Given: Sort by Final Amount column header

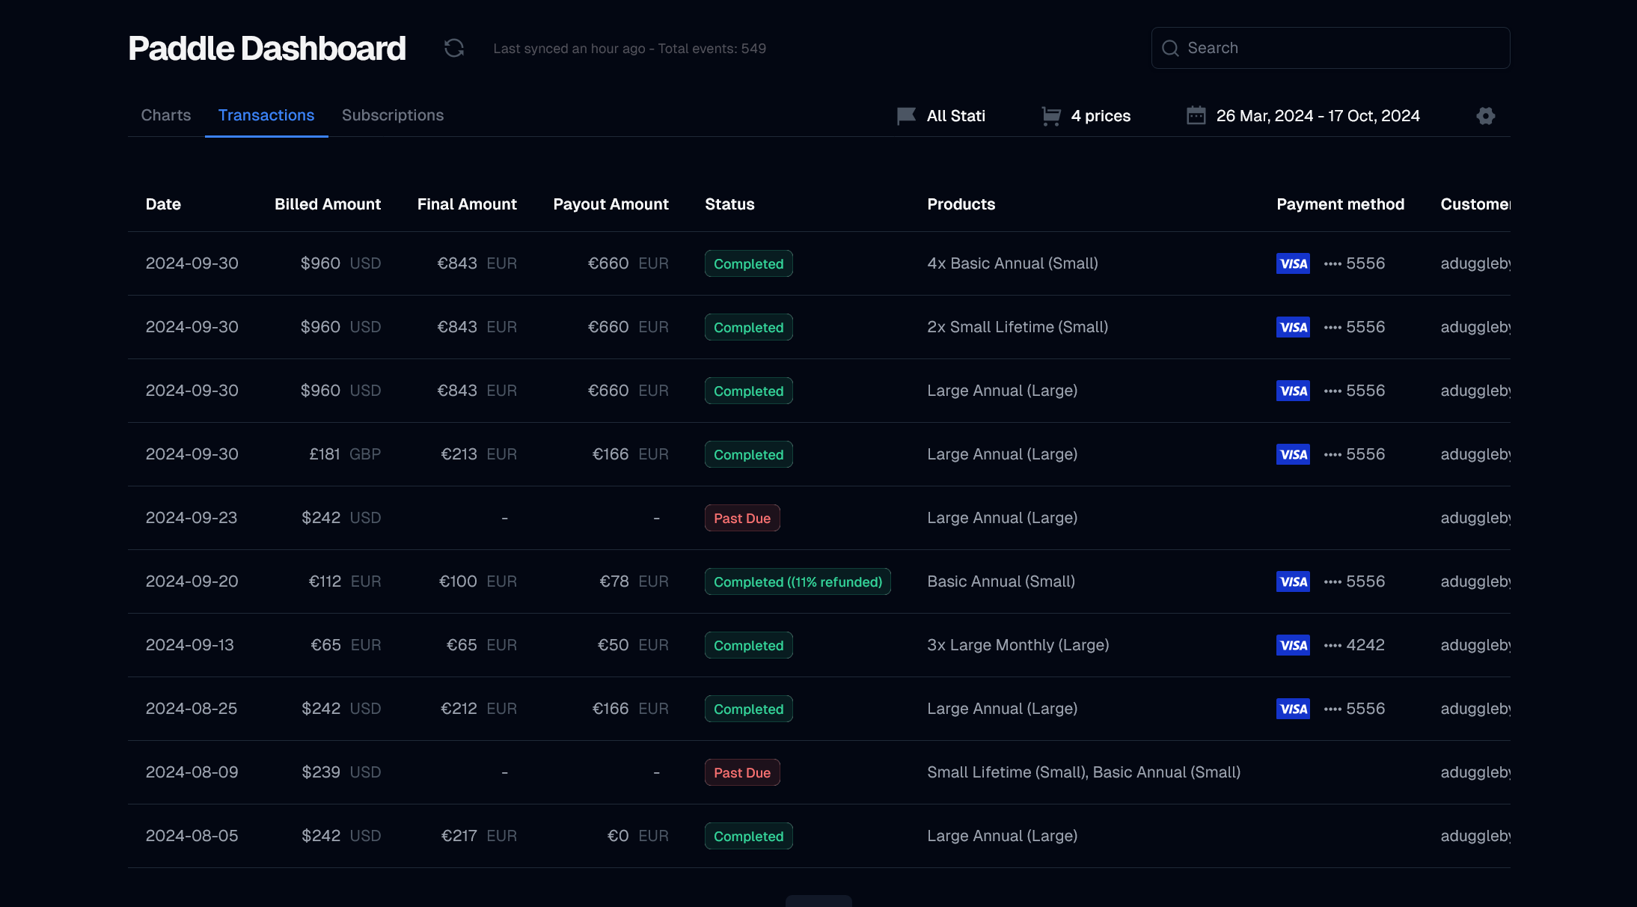Looking at the screenshot, I should coord(467,204).
